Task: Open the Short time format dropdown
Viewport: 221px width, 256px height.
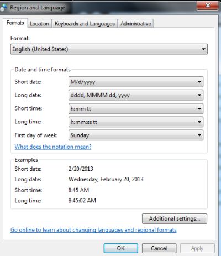Action: coord(136,108)
